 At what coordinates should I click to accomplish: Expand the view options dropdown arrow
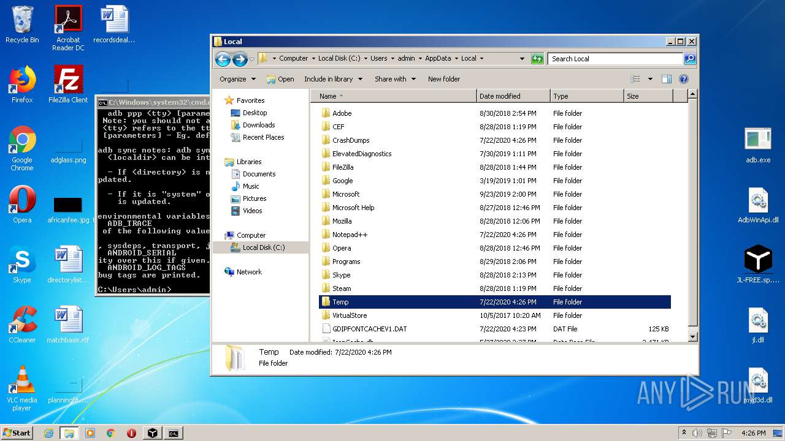pyautogui.click(x=650, y=79)
